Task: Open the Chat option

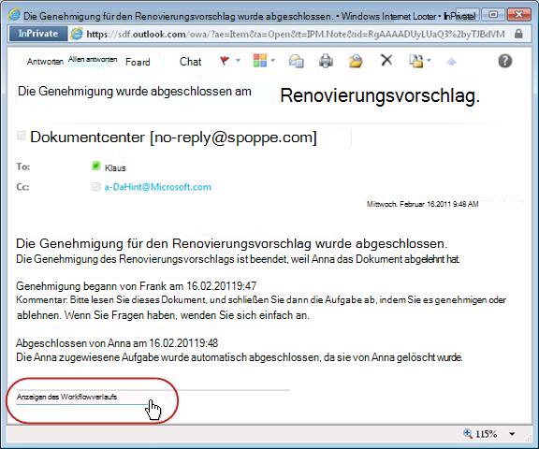Action: pos(191,62)
